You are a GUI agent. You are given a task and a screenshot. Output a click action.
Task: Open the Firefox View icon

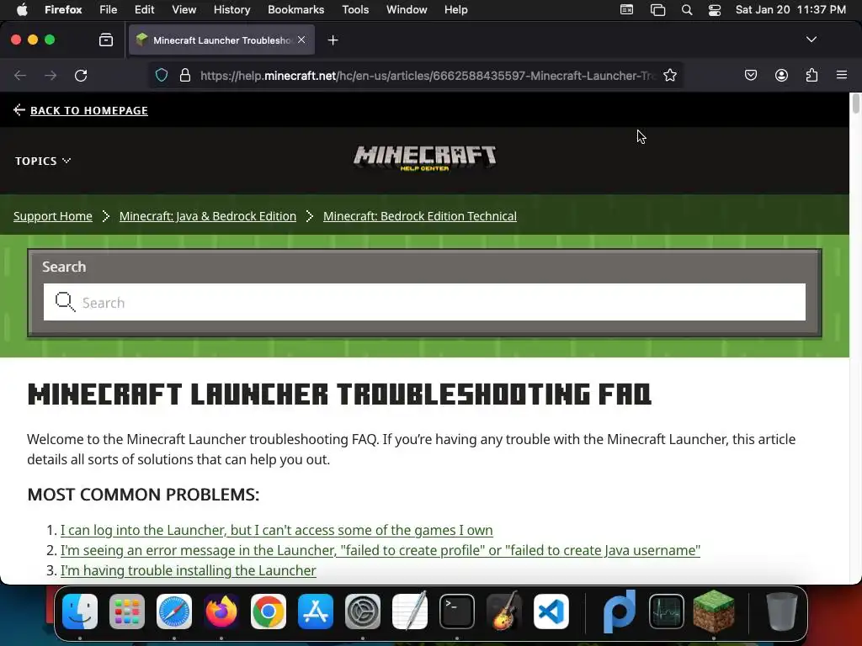click(106, 40)
